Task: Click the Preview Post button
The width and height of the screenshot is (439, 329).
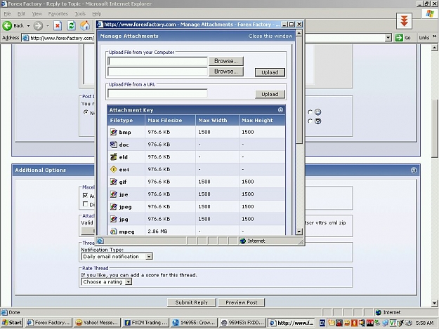Action: click(x=242, y=302)
